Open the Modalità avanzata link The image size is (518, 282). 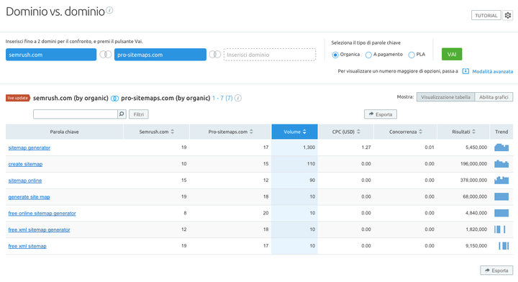(x=493, y=71)
